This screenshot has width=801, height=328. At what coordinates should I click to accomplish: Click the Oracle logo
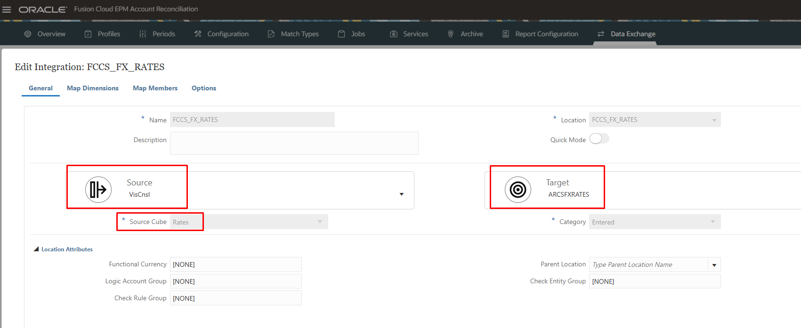tap(43, 9)
